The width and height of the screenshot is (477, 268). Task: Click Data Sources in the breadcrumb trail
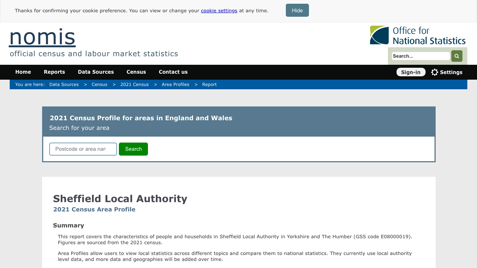click(x=64, y=84)
